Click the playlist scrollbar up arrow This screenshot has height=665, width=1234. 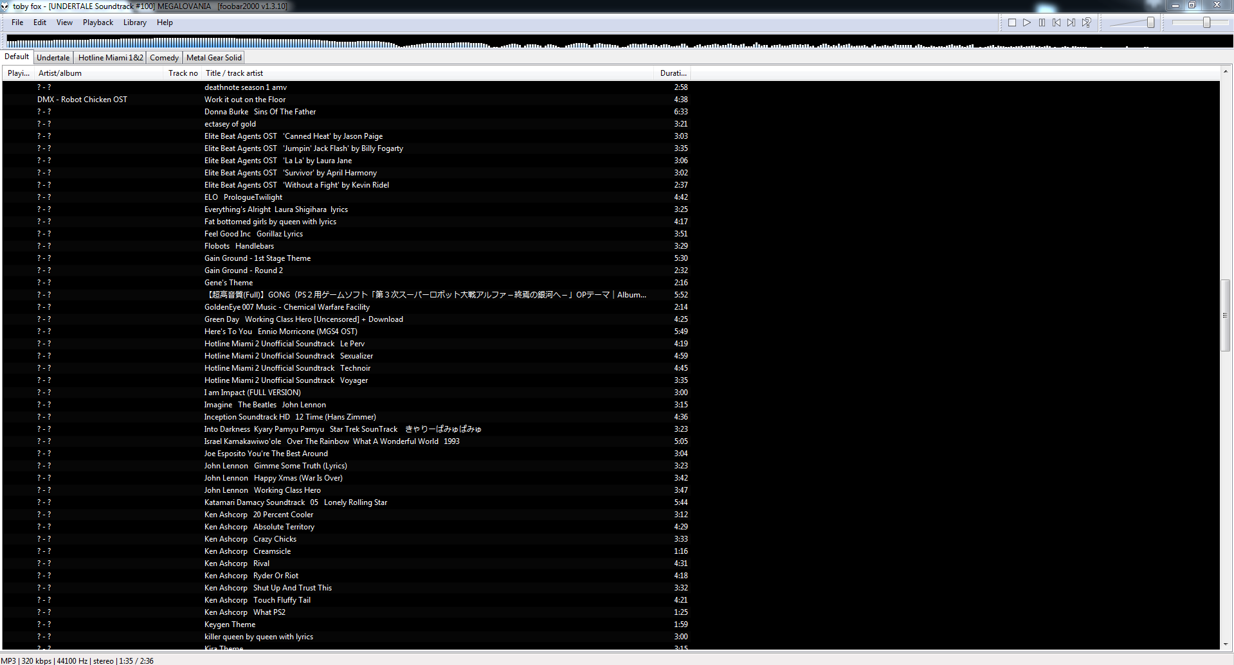(x=1226, y=71)
